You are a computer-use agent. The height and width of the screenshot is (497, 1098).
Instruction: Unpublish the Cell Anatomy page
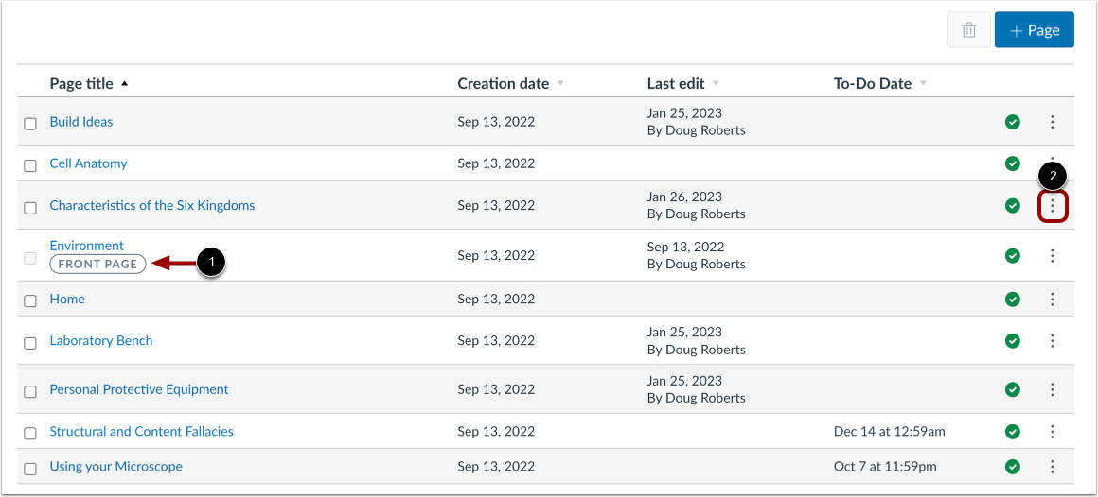pyautogui.click(x=1013, y=163)
